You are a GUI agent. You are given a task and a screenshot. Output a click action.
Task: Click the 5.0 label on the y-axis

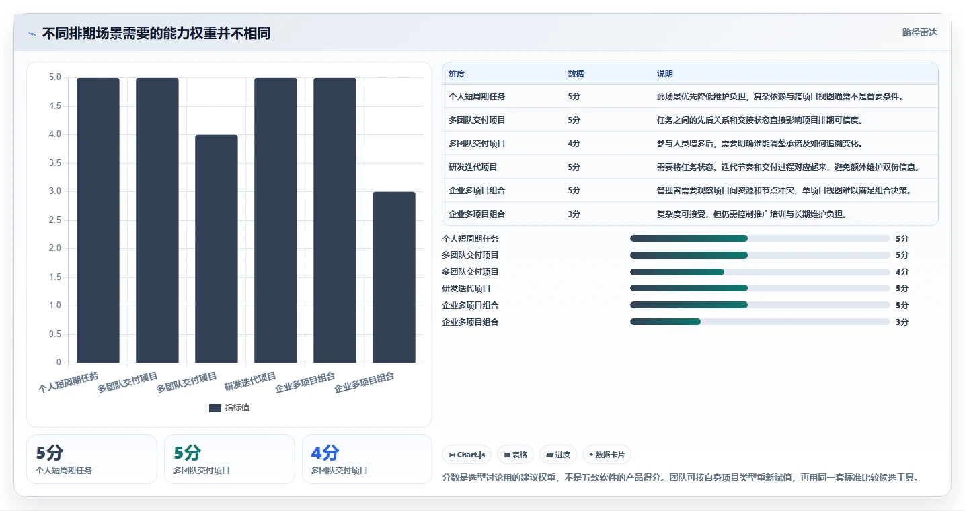54,77
